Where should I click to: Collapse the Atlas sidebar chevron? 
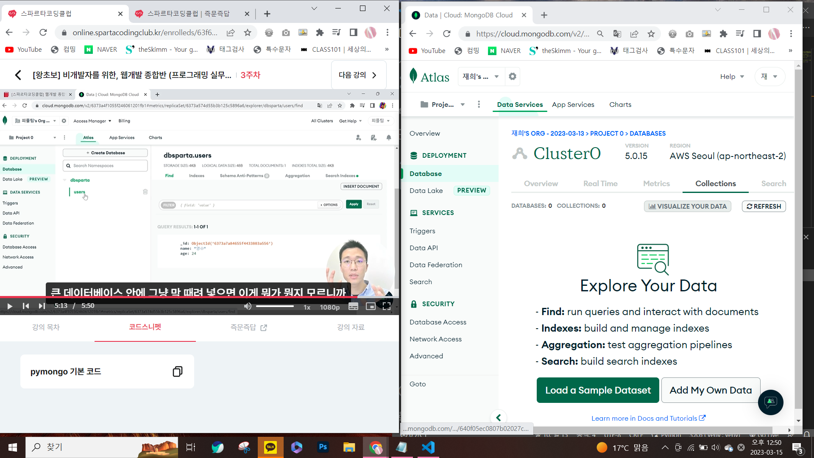[499, 418]
